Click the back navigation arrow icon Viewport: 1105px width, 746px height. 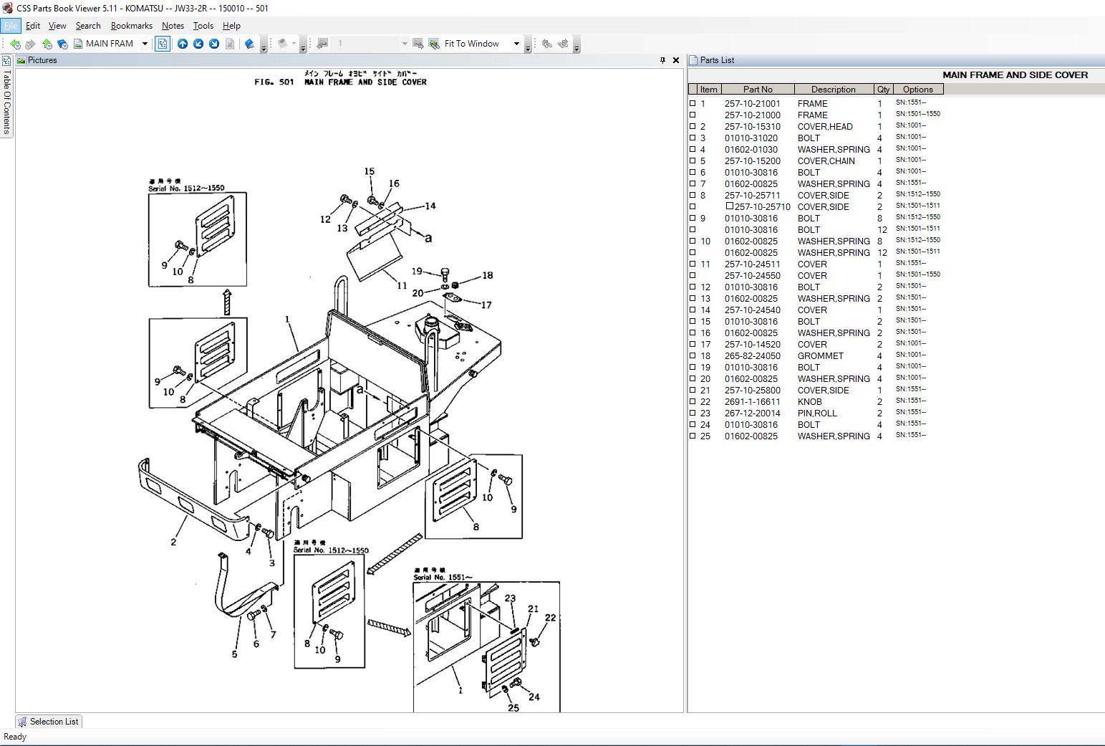pyautogui.click(x=14, y=43)
